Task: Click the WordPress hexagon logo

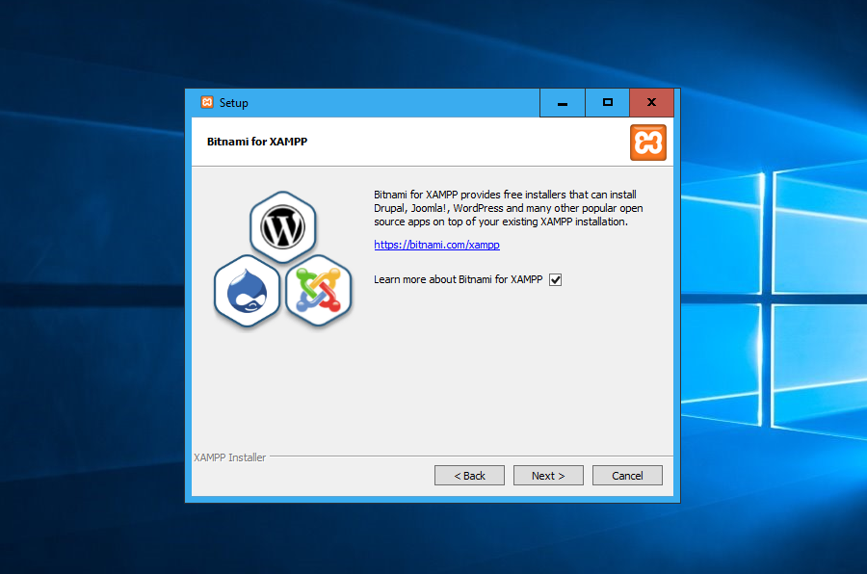Action: click(282, 227)
